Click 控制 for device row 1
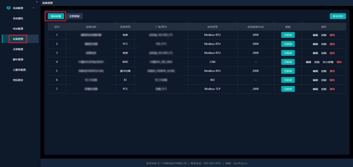 point(324,35)
